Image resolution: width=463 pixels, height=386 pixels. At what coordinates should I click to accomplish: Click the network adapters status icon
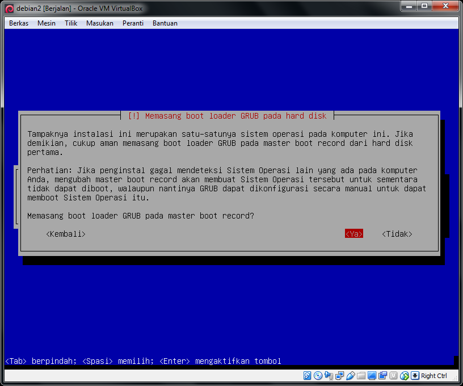339,376
